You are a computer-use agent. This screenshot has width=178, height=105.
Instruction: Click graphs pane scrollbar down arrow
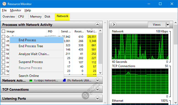tap(176, 103)
